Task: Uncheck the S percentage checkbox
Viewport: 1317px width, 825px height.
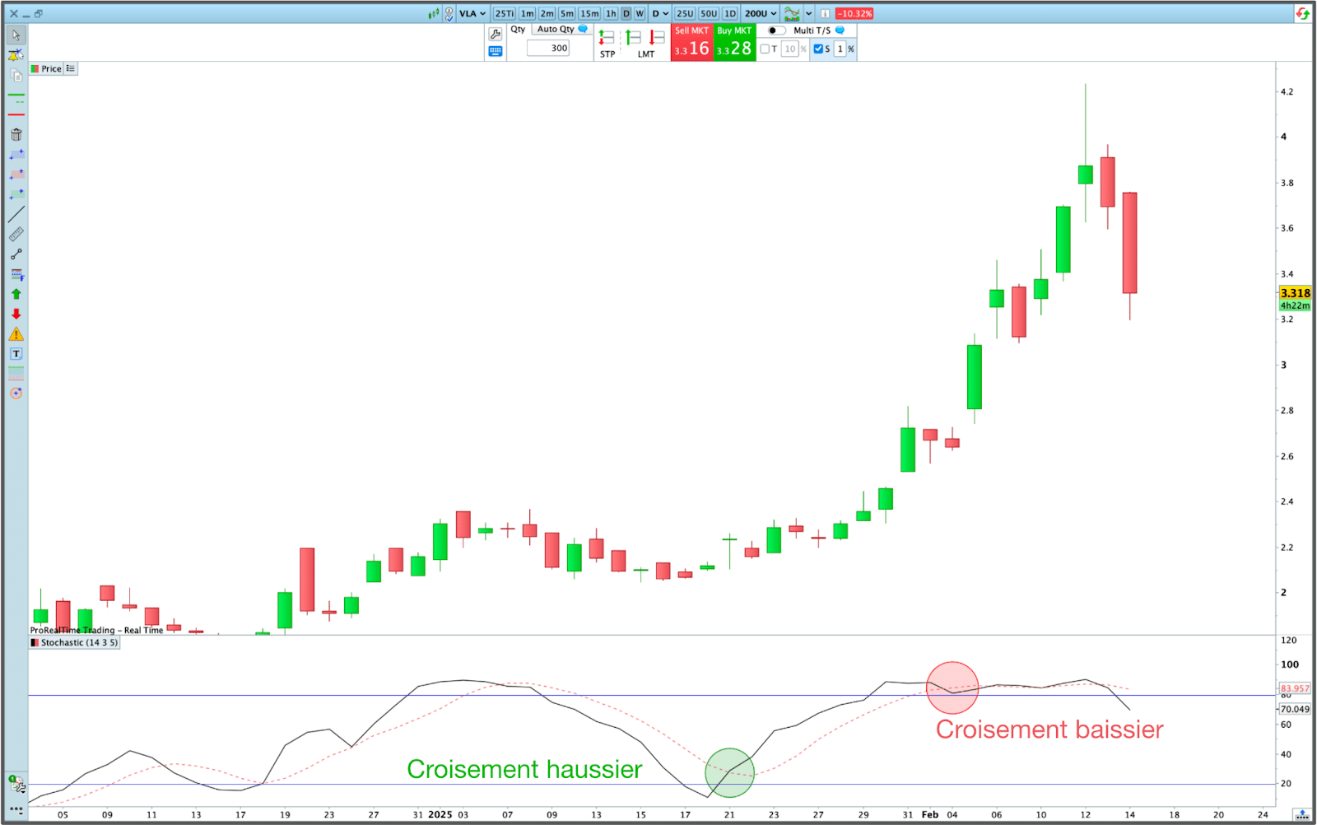Action: pyautogui.click(x=818, y=49)
